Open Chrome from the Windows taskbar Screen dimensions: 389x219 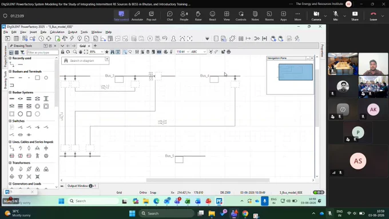245,213
